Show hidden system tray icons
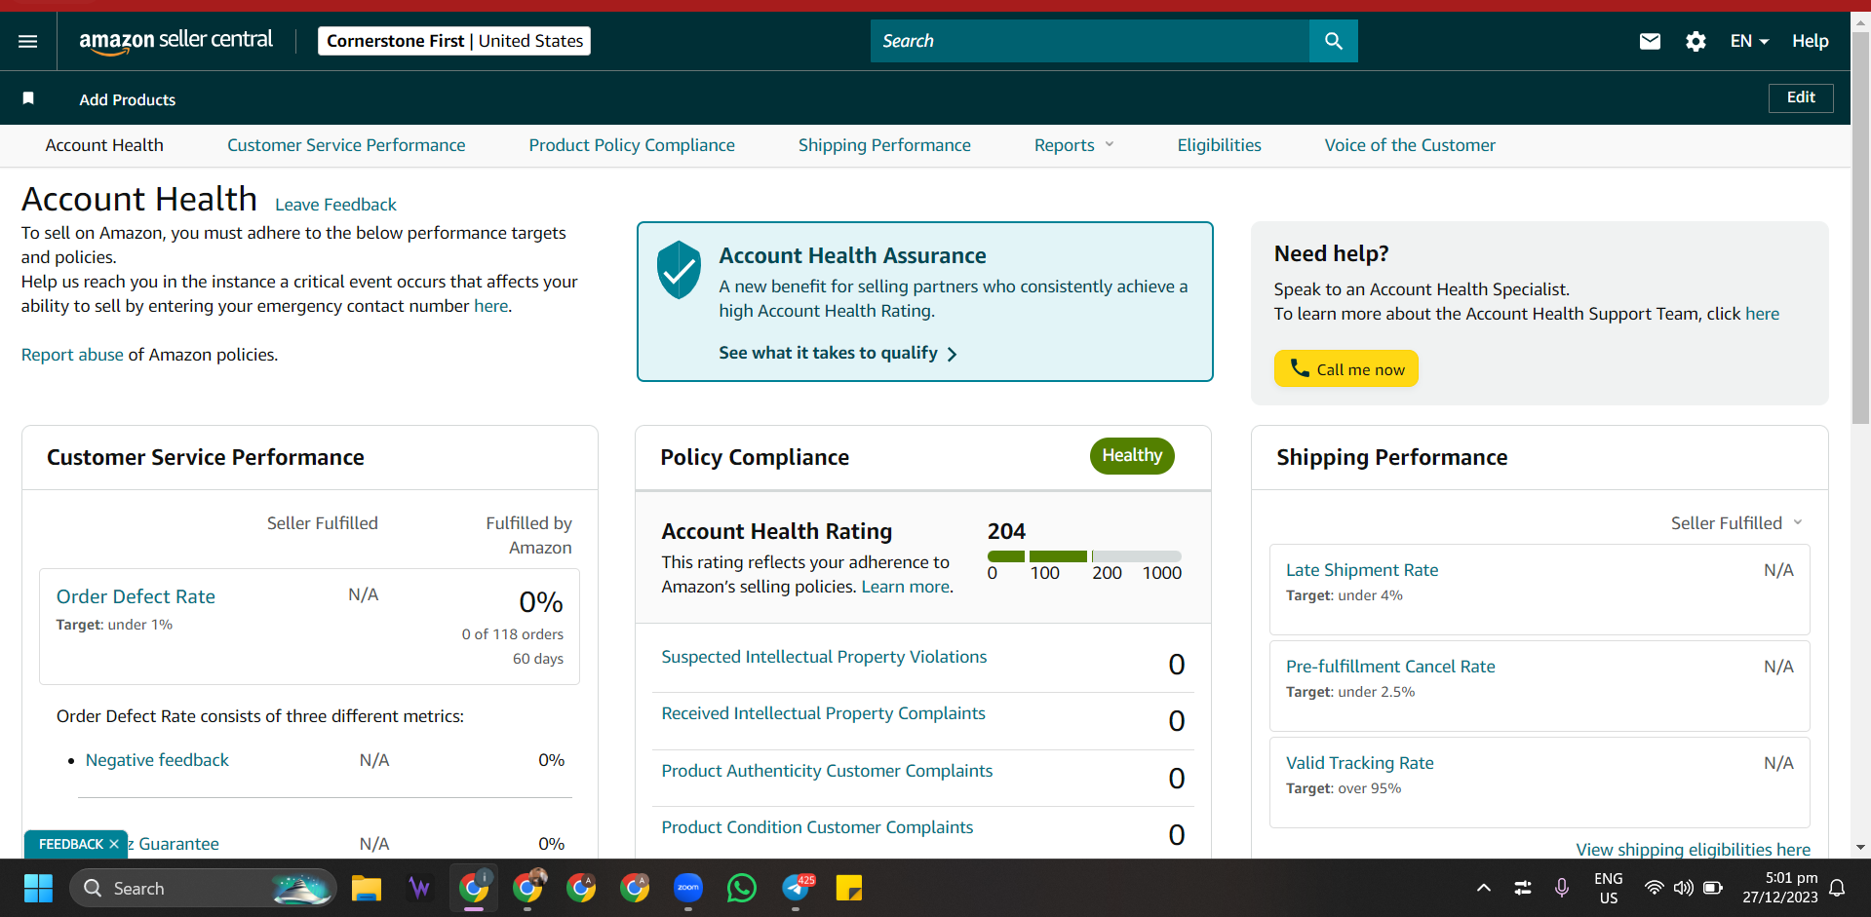1871x917 pixels. 1483,888
